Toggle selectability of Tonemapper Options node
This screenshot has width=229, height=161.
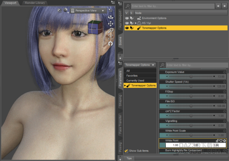132,28
